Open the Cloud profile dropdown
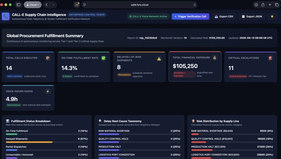 [x=33, y=5]
